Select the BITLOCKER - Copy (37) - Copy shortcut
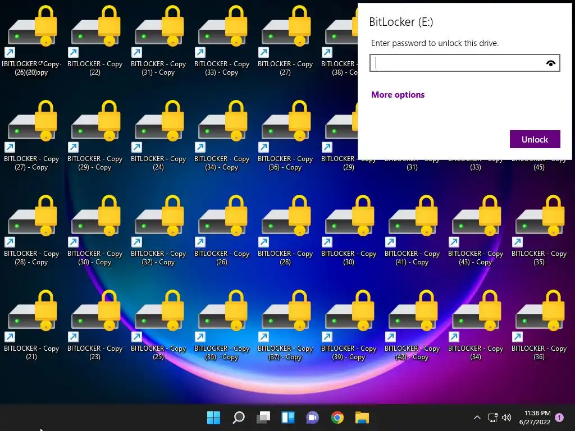Viewport: 575px width, 431px height. [x=285, y=325]
